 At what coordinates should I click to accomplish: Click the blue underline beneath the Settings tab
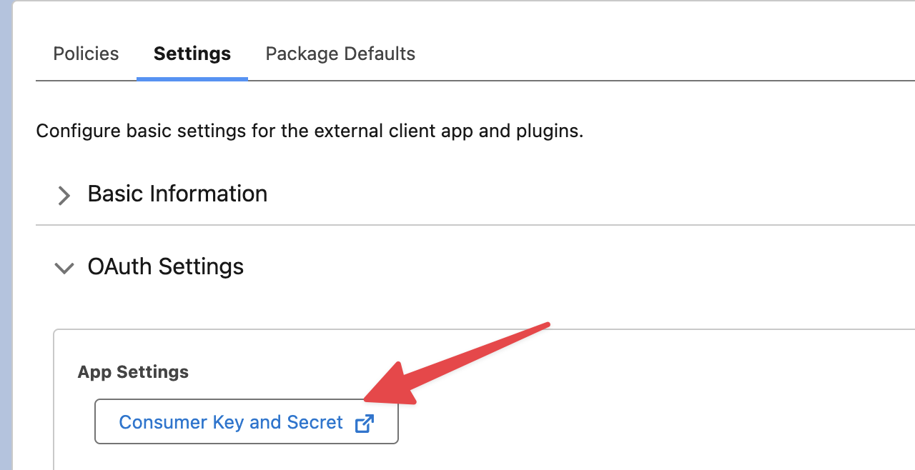(x=192, y=78)
